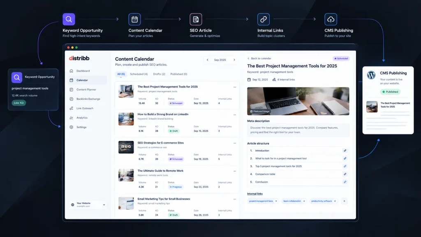Expand the Your Website selector dropdown
The width and height of the screenshot is (421, 237).
88,205
